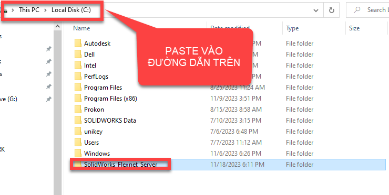Select the Prokon folder name
389x195 pixels.
click(94, 110)
